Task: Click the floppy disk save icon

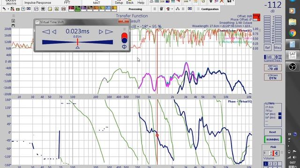Action: tap(229, 1)
